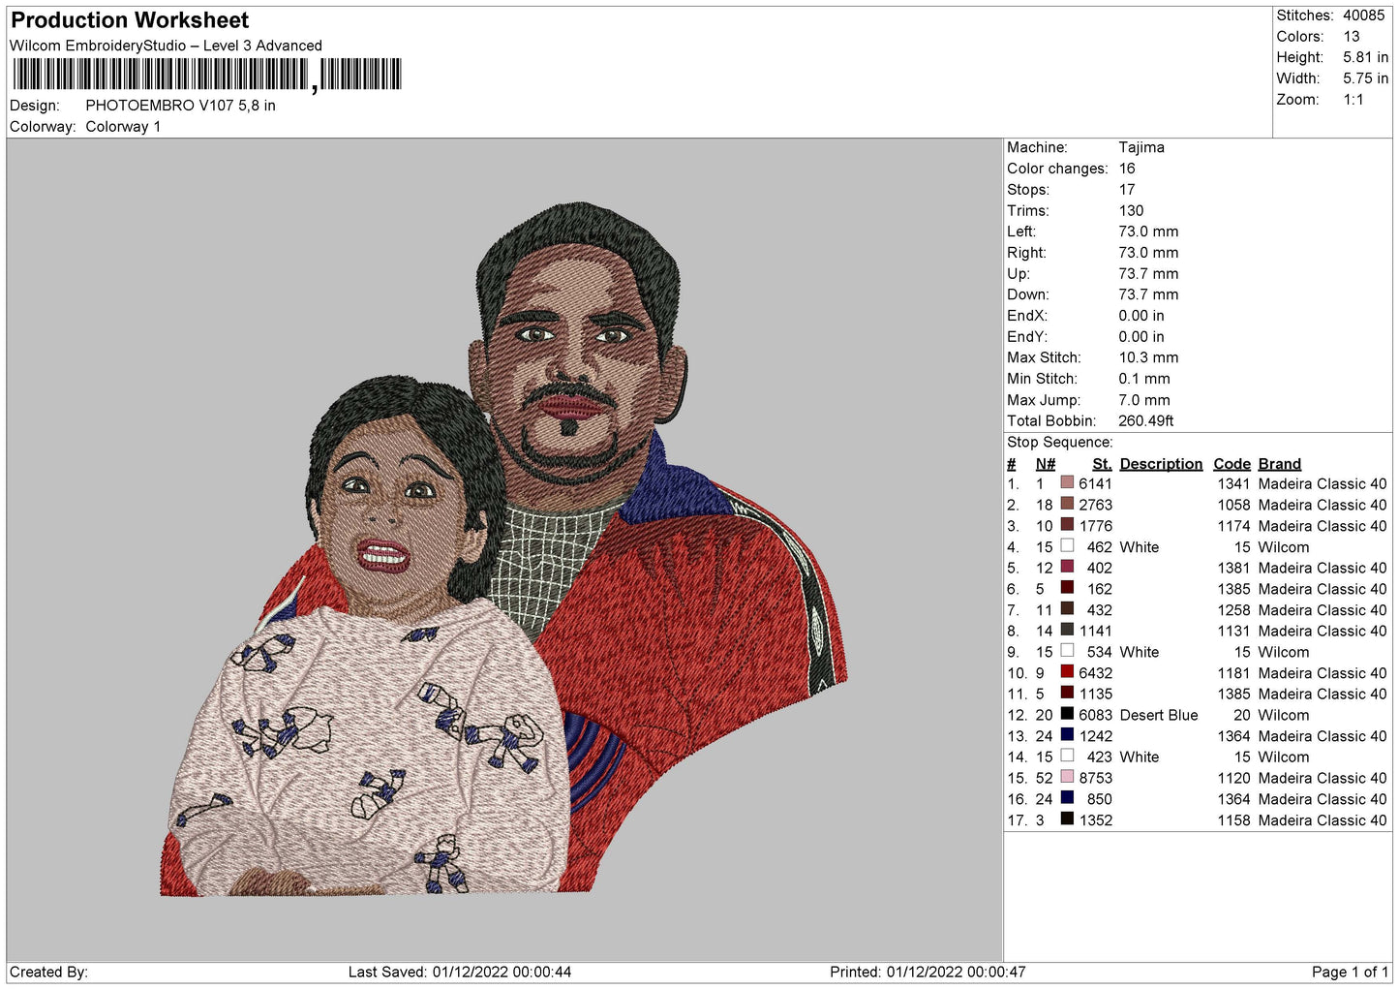Click the stop 5 swatch, code 1381

click(1067, 567)
